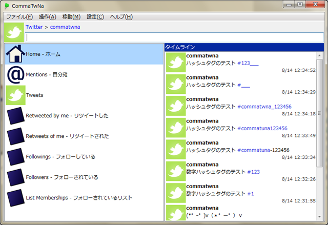This screenshot has width=328, height=225.
Task: Click the avatar of the 12:33:34 tweet
Action: pyautogui.click(x=176, y=149)
